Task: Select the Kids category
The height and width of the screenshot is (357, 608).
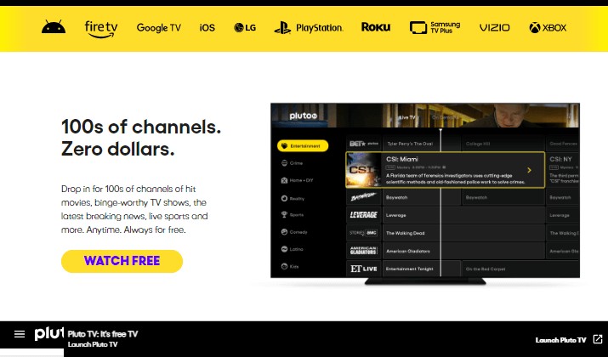Action: [x=290, y=266]
